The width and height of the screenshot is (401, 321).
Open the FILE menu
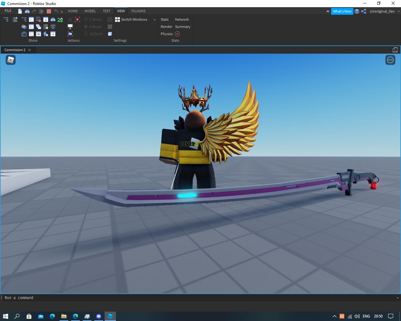pyautogui.click(x=8, y=11)
